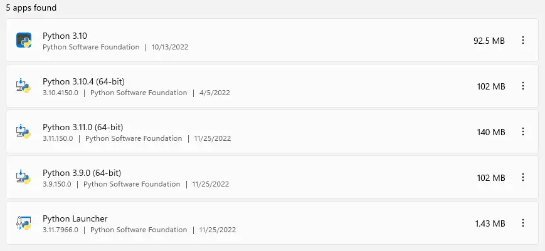Select the Python 3.10.4 (64-bit) title
Image resolution: width=545 pixels, height=251 pixels.
[83, 81]
